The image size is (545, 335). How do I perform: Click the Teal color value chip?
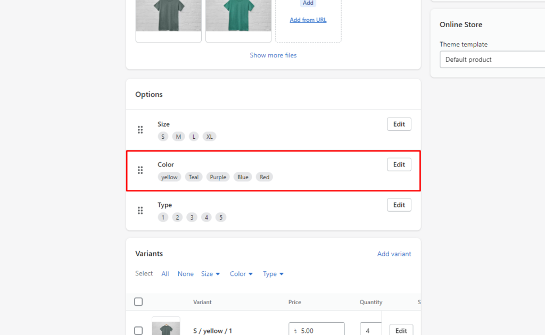click(x=193, y=177)
